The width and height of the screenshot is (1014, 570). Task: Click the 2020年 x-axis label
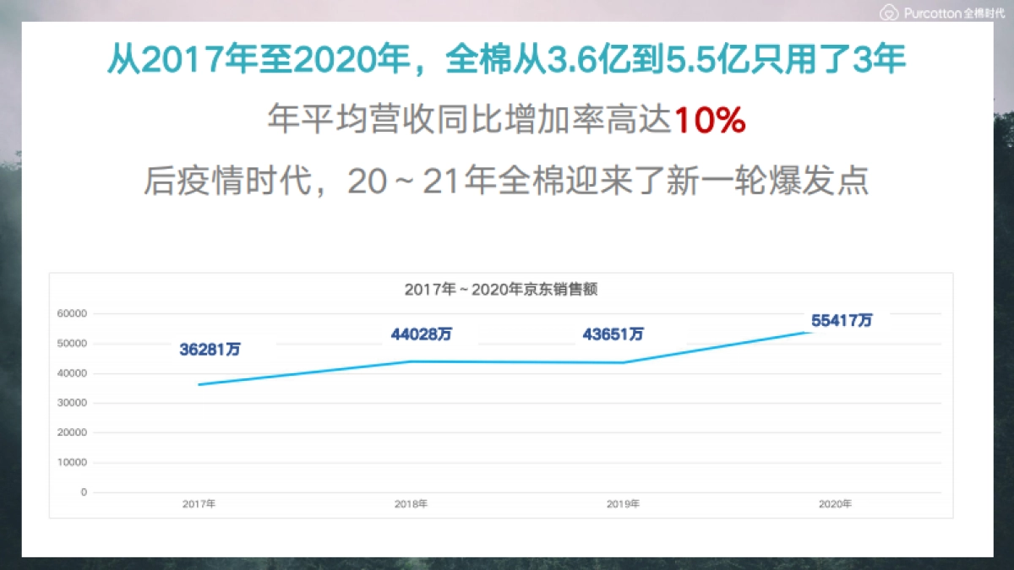pyautogui.click(x=835, y=504)
